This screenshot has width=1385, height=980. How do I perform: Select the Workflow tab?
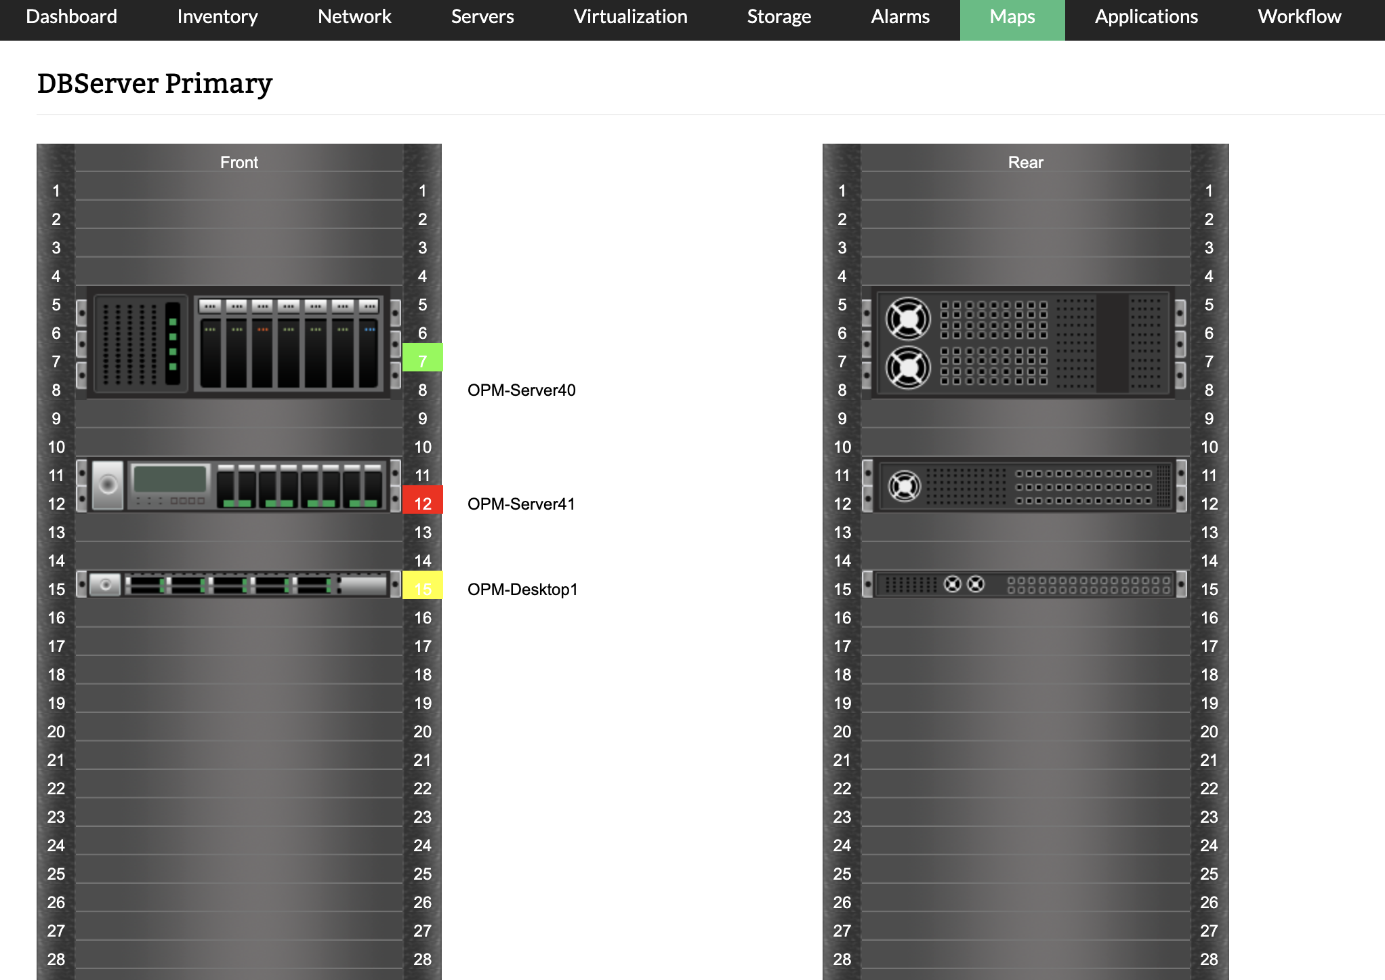pyautogui.click(x=1299, y=17)
